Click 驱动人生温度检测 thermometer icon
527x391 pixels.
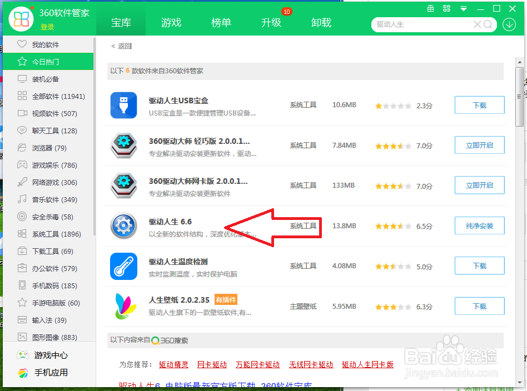123,266
